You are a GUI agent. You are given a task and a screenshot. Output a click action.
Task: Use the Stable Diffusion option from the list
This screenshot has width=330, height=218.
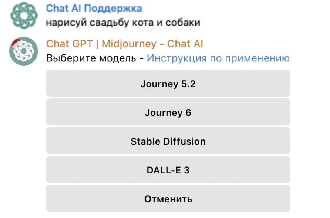point(168,141)
